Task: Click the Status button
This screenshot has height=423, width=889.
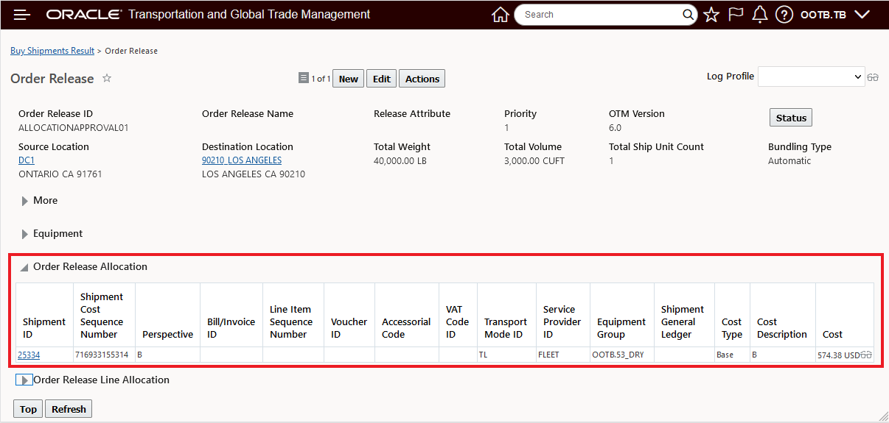Action: [x=791, y=118]
